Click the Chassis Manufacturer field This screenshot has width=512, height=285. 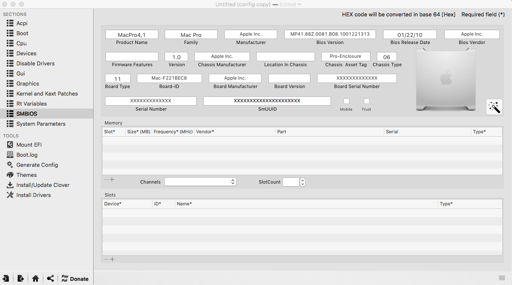point(222,57)
